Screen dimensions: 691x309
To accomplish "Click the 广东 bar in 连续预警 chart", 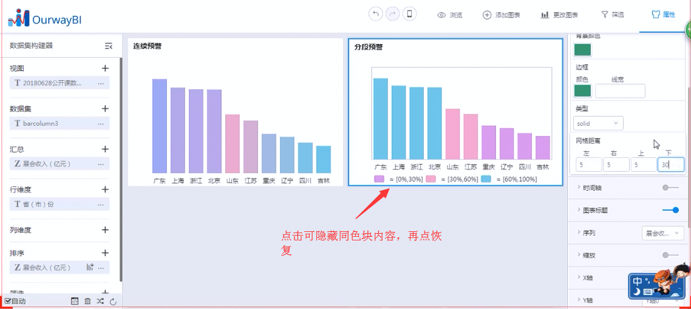I will click(x=160, y=126).
